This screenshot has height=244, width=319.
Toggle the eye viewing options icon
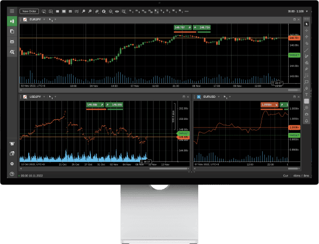(x=117, y=11)
